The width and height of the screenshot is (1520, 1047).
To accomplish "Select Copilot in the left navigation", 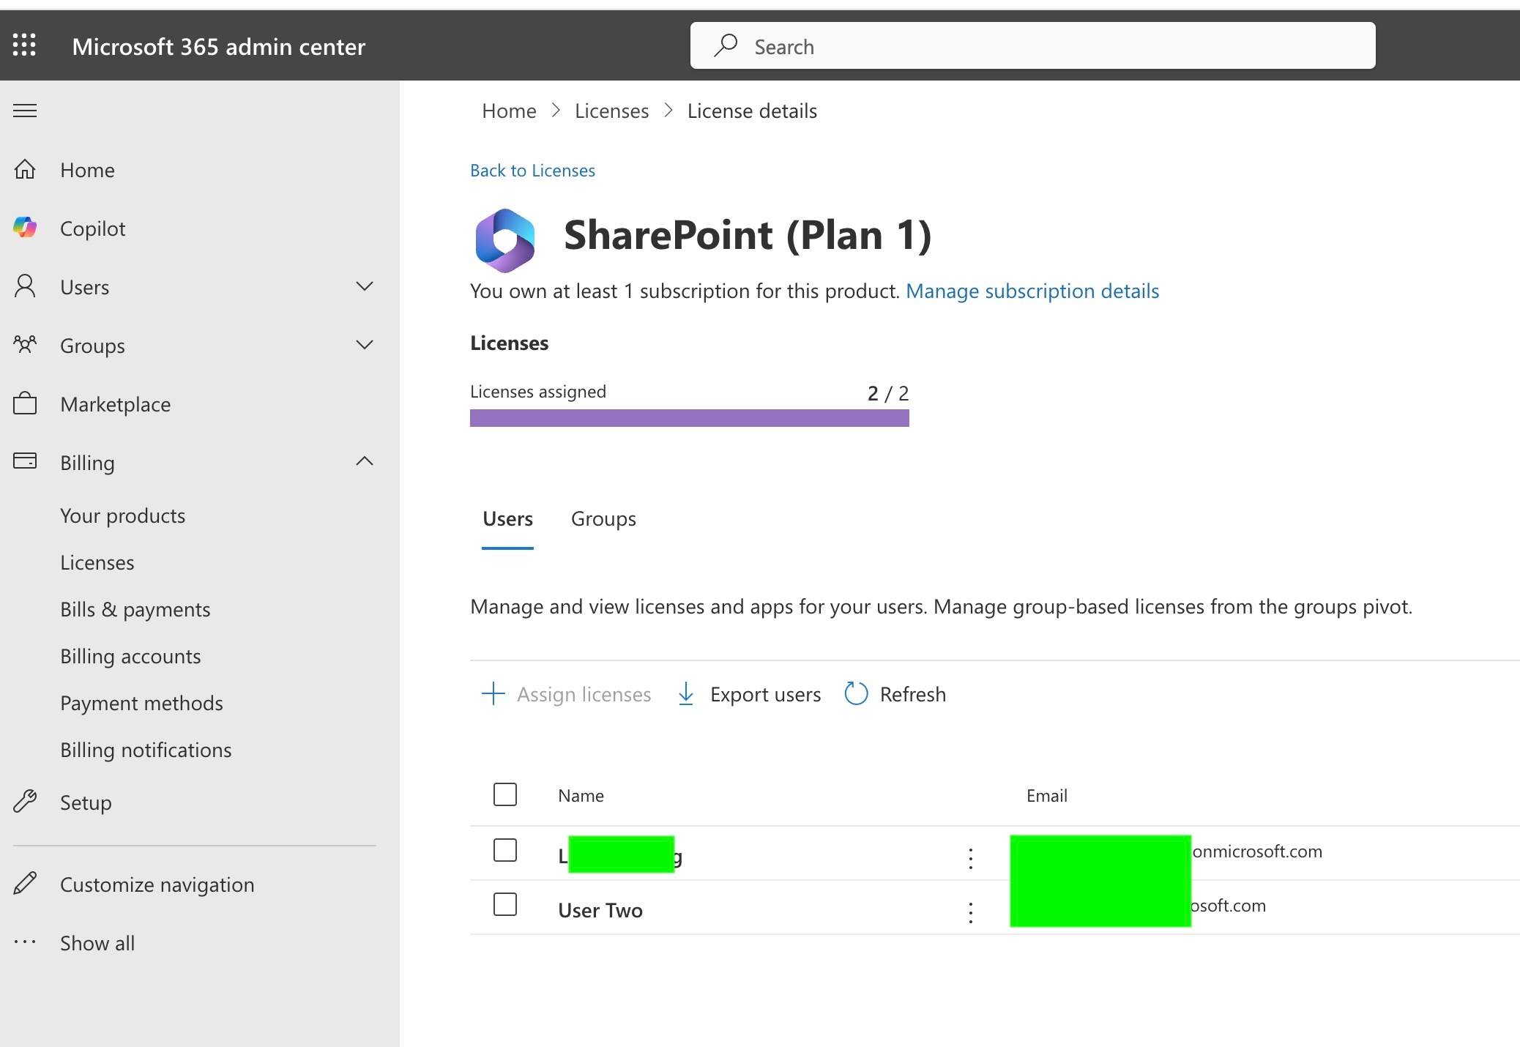I will pos(93,228).
